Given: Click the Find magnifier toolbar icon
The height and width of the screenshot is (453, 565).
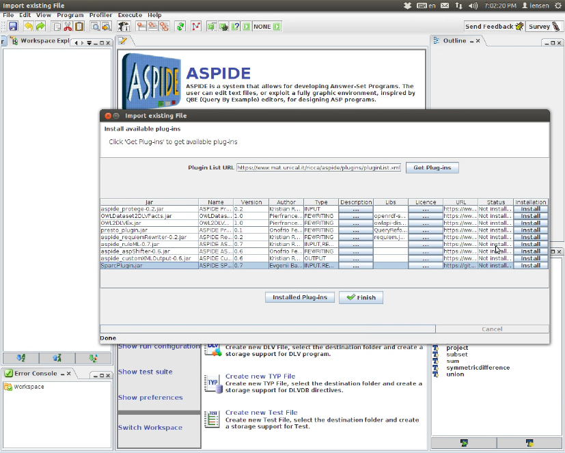Looking at the screenshot, I should click(x=95, y=27).
